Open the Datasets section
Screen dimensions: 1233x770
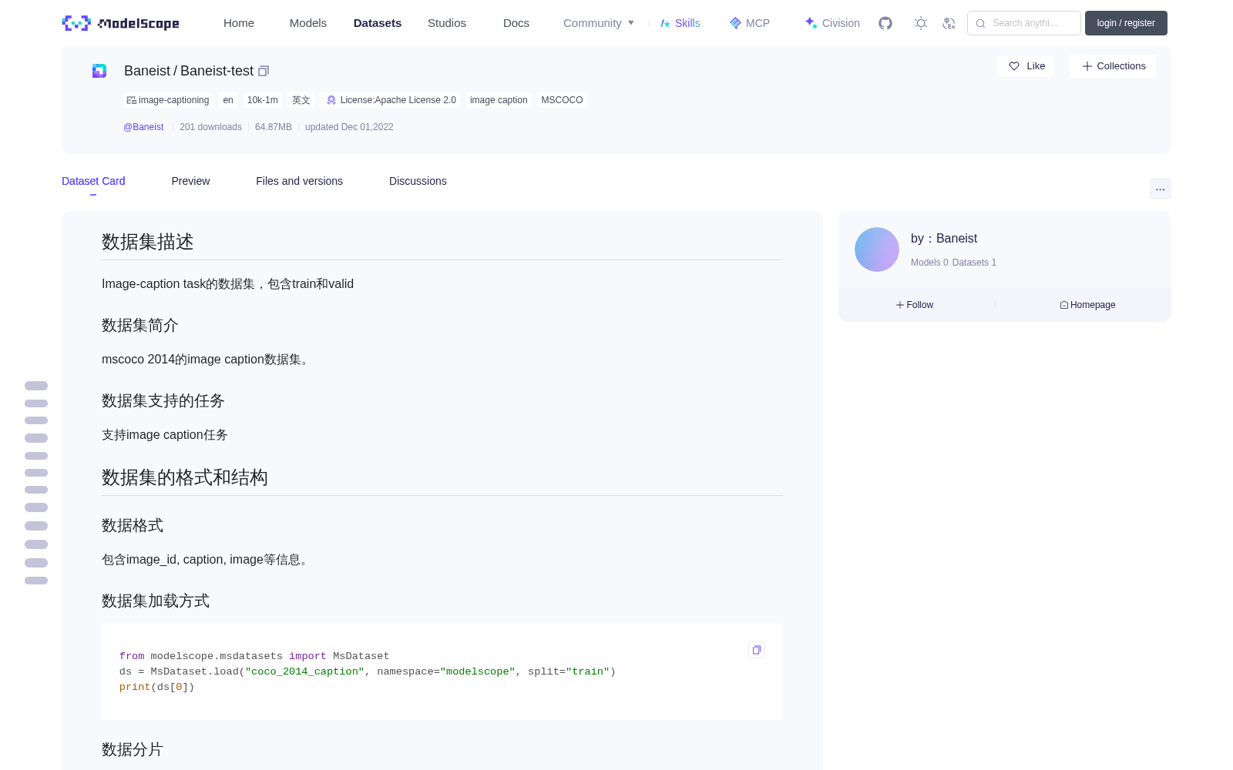(x=378, y=23)
